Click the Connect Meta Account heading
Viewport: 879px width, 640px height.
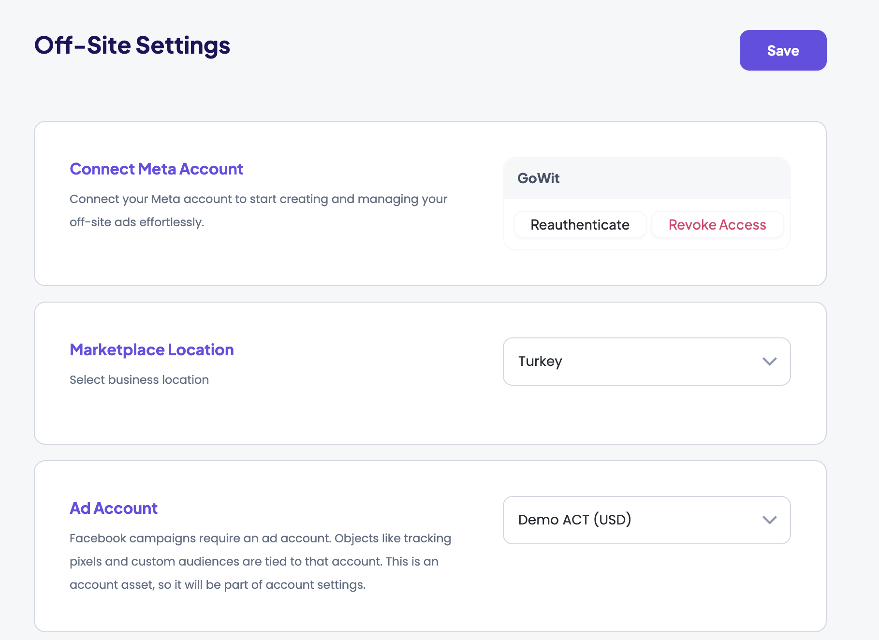[156, 169]
